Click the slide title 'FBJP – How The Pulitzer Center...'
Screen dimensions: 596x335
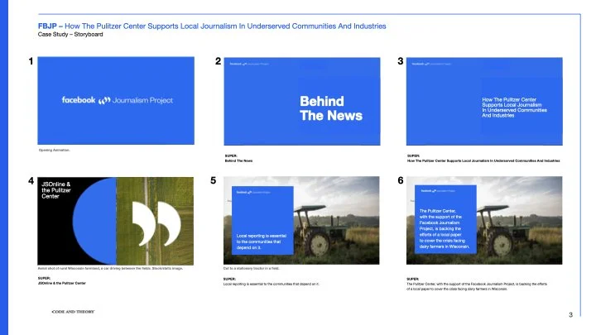point(212,26)
